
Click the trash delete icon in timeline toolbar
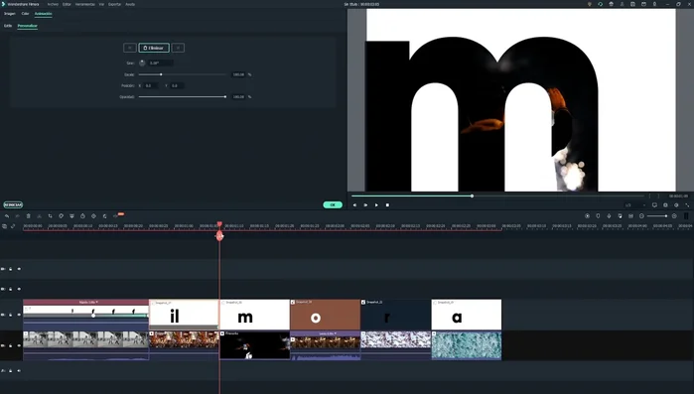[x=29, y=216]
